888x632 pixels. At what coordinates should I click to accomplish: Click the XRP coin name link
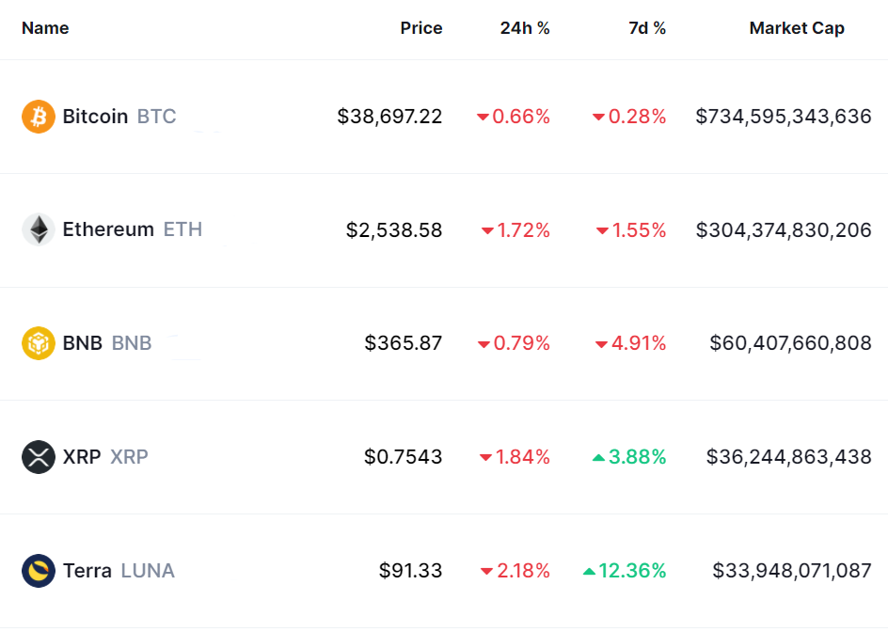[x=82, y=457]
